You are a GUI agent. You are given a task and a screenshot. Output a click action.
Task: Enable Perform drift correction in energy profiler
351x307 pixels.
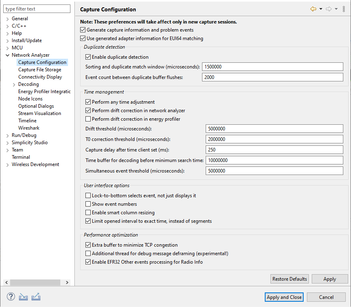tap(88, 119)
